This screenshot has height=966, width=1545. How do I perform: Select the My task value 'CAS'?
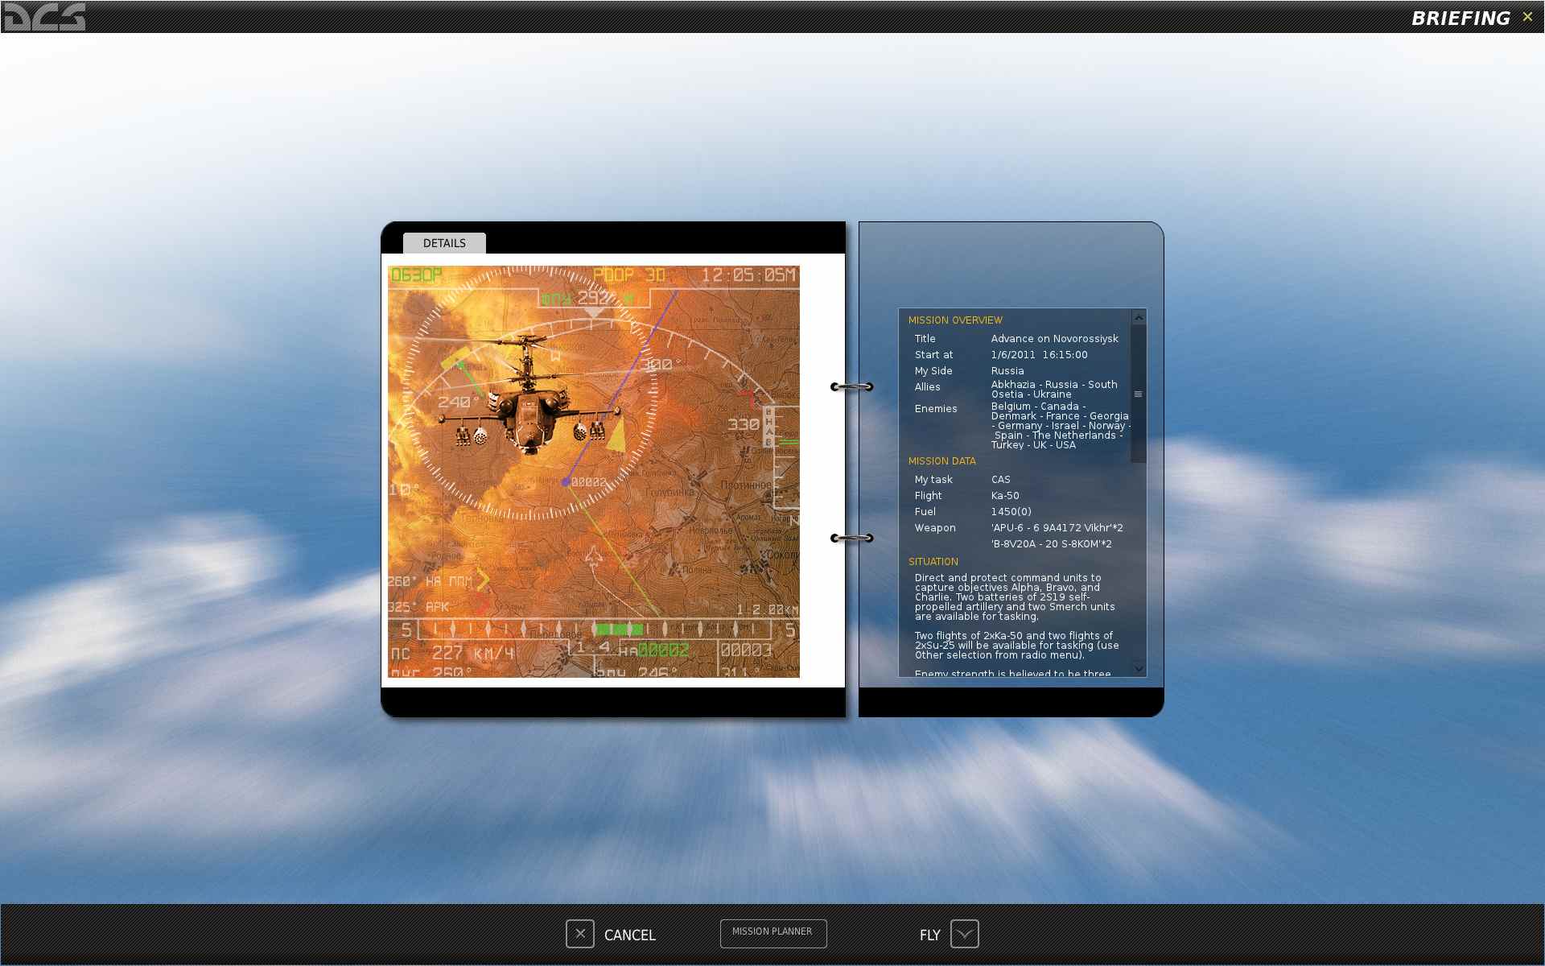1000,480
